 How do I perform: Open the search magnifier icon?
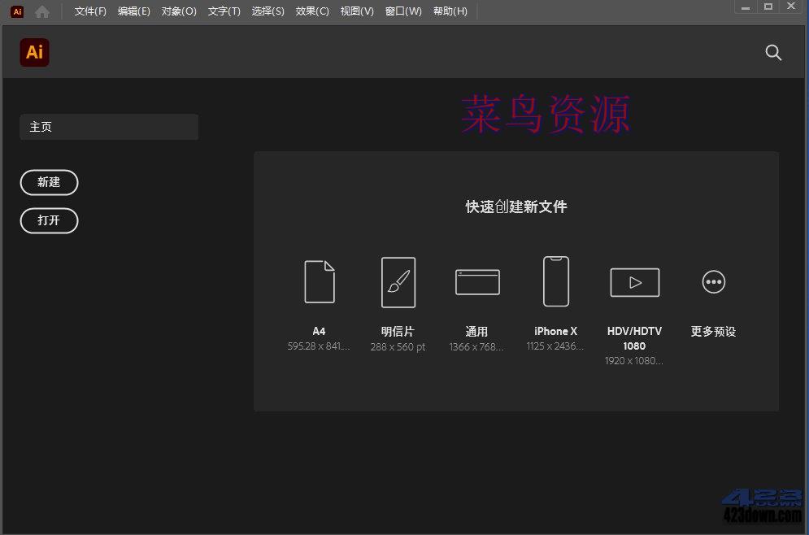click(773, 53)
